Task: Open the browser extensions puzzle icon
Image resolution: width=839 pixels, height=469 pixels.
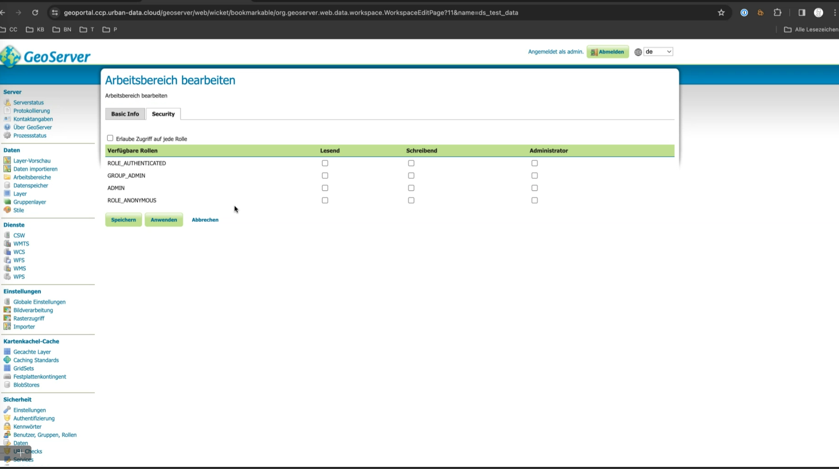Action: 777,13
